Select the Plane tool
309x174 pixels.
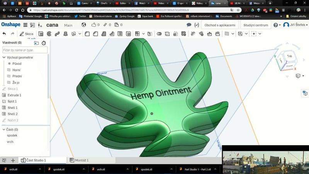tap(227, 34)
